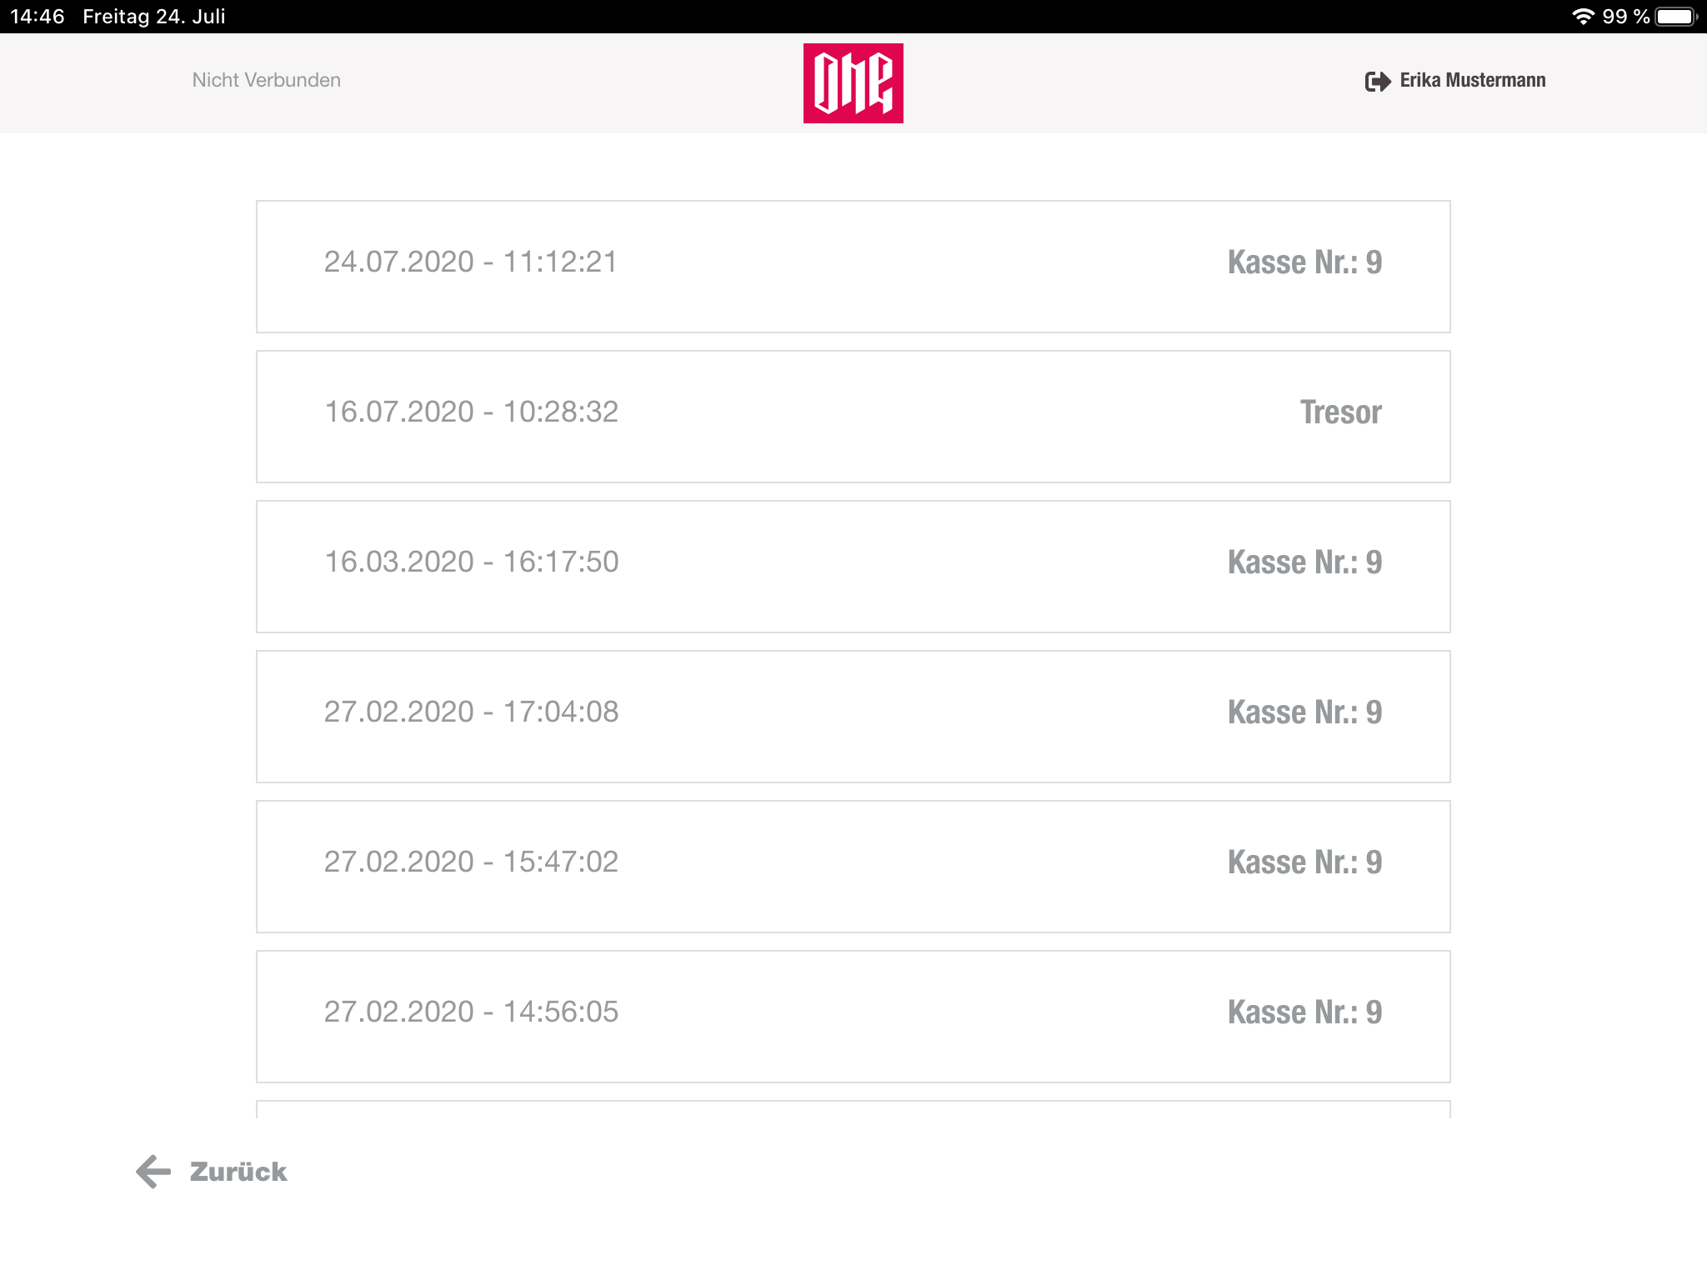Go back via Zurück label
1707x1280 pixels.
[x=238, y=1172]
